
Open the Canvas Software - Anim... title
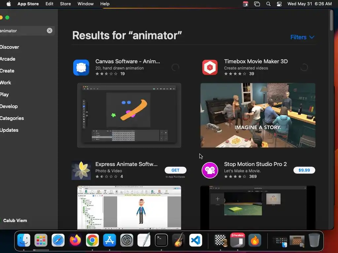(x=128, y=61)
